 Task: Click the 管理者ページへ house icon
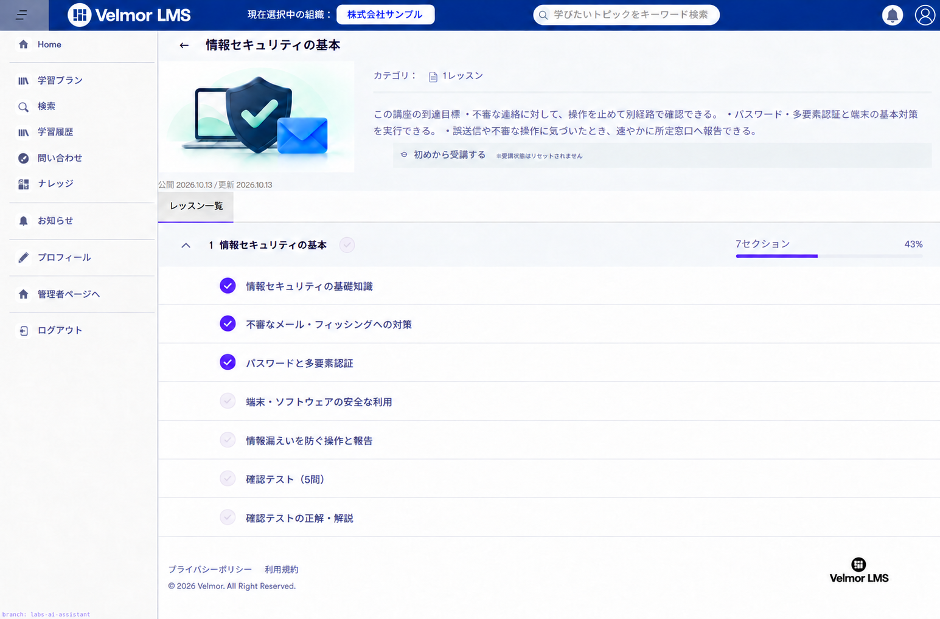23,294
